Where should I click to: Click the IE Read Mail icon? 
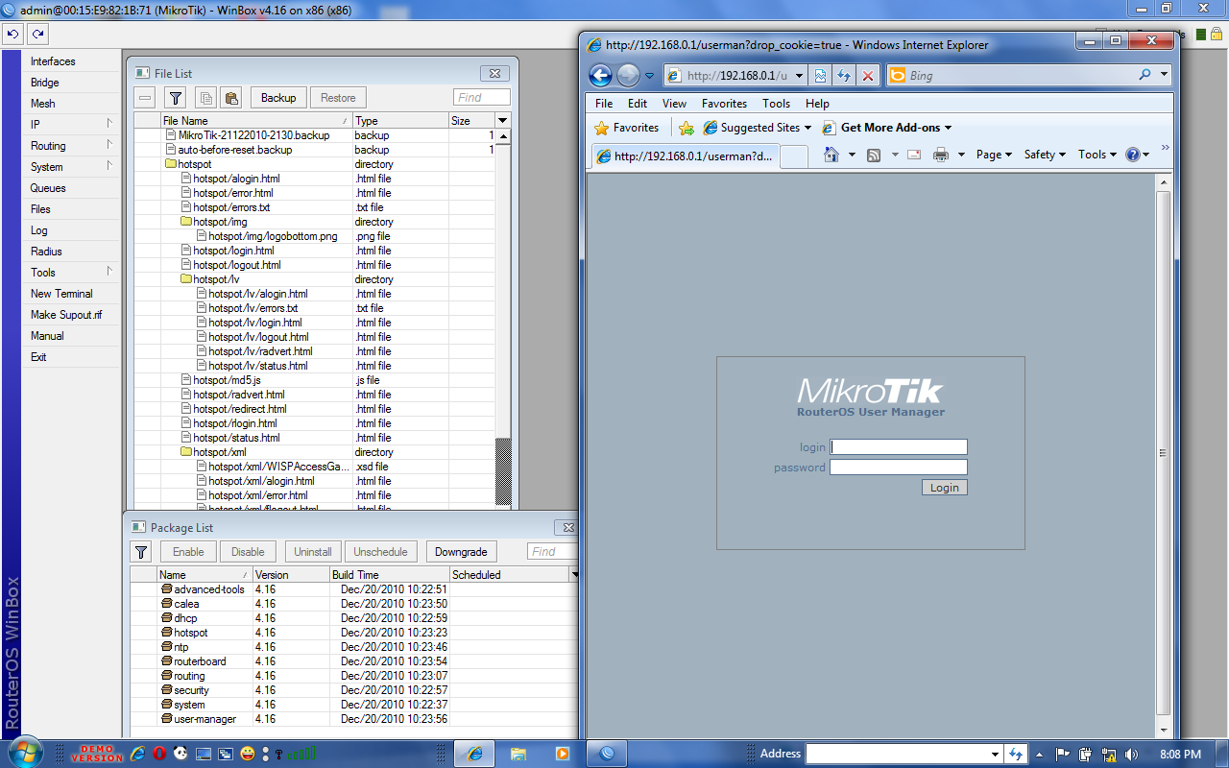pos(914,155)
